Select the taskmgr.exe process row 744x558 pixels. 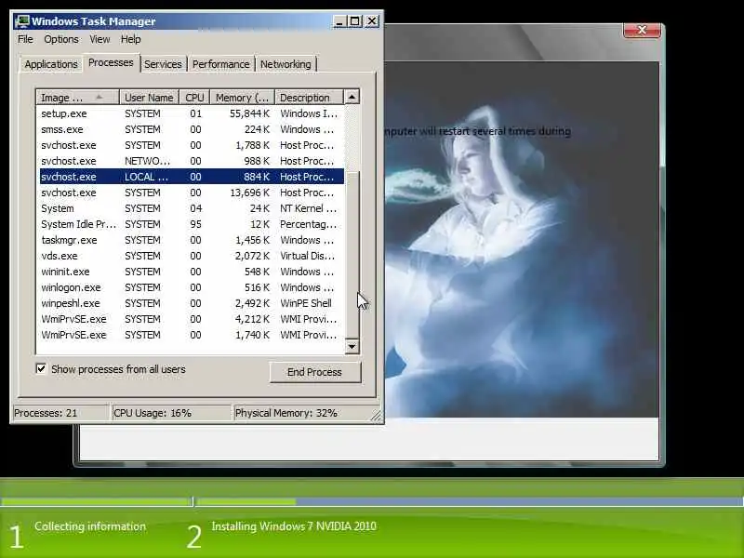(x=192, y=240)
